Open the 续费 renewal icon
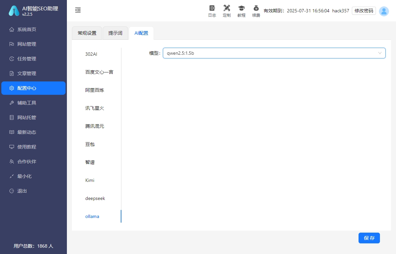This screenshot has width=396, height=254. pos(256,8)
